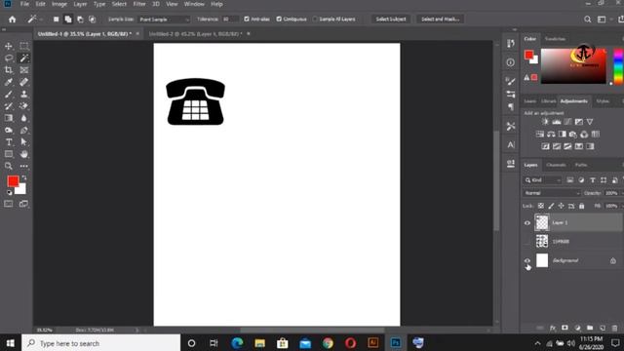Select the Gradient tool

[9, 118]
